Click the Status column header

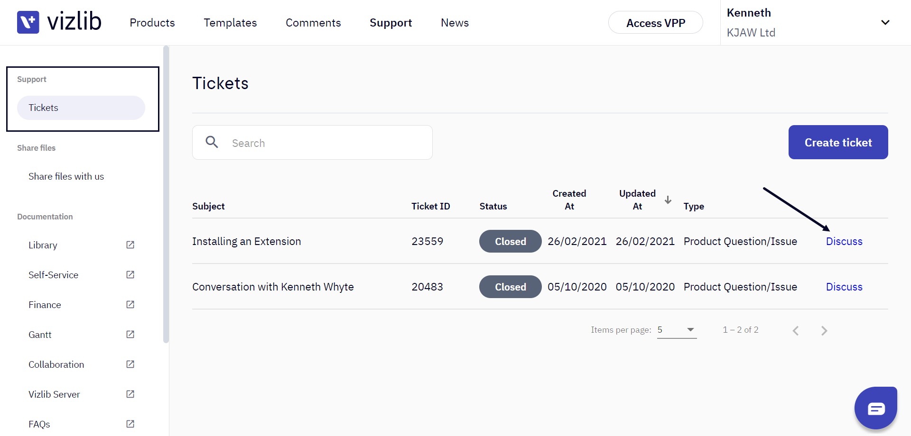[x=493, y=206]
